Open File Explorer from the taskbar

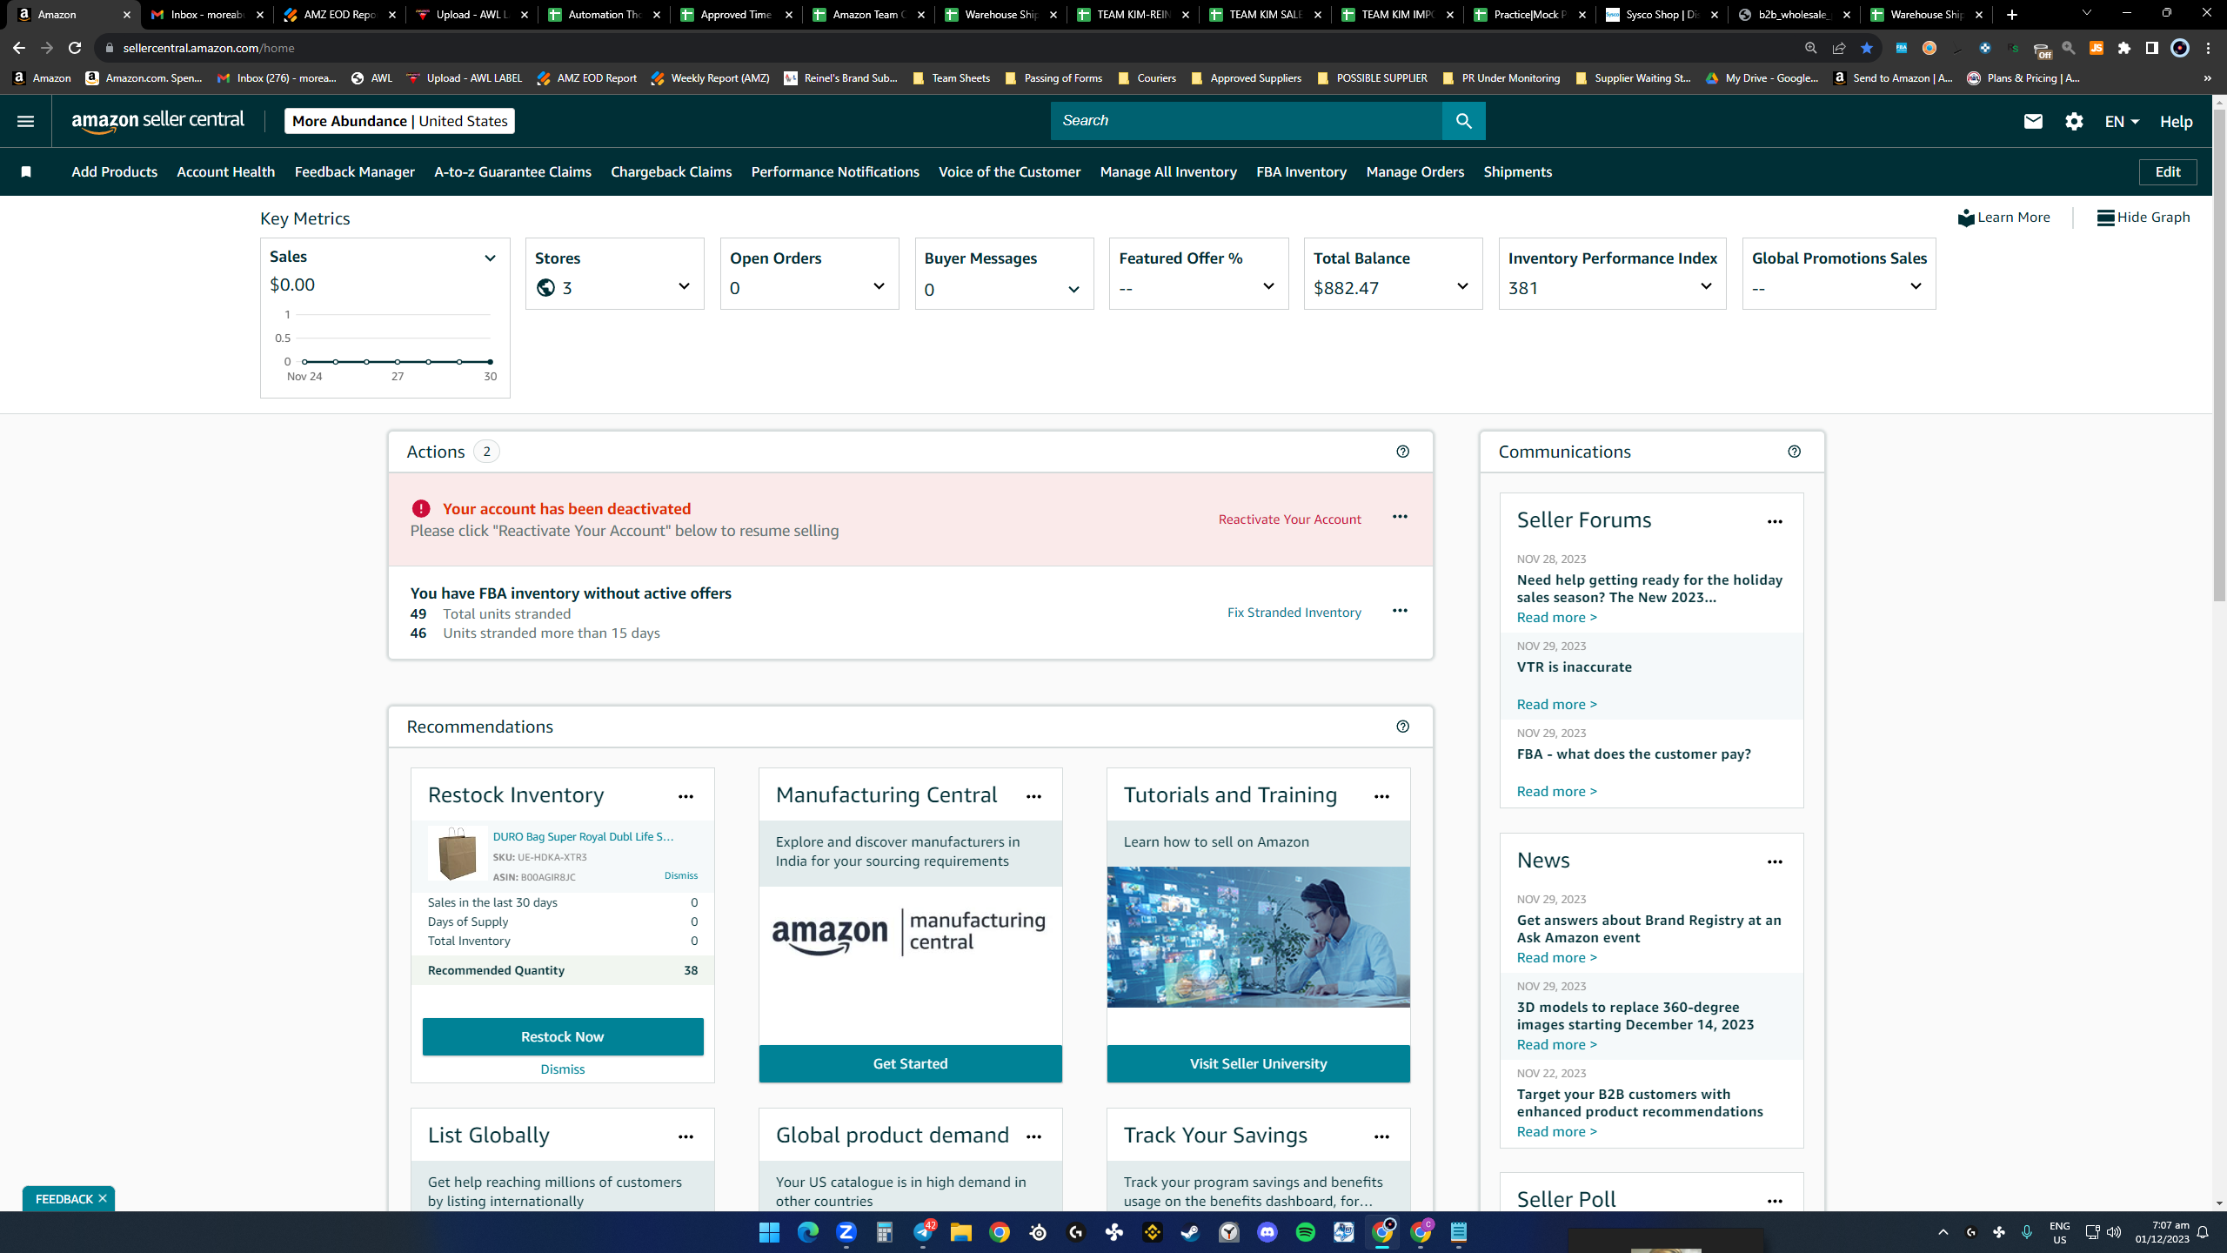click(961, 1232)
